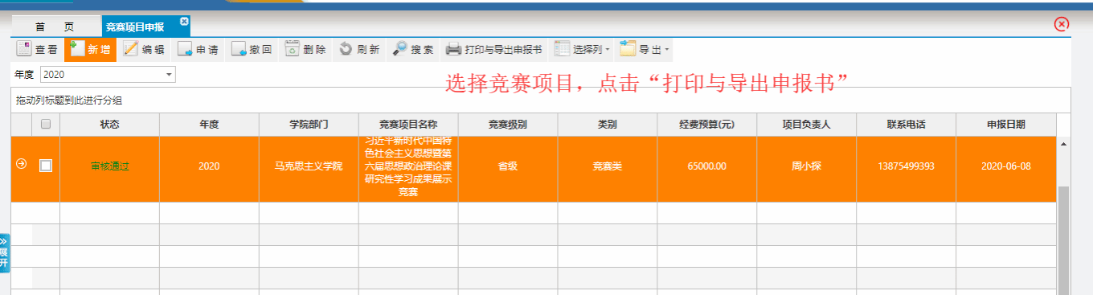1093x295 pixels.
Task: Click the 编辑 edit pencil icon
Action: tap(130, 49)
